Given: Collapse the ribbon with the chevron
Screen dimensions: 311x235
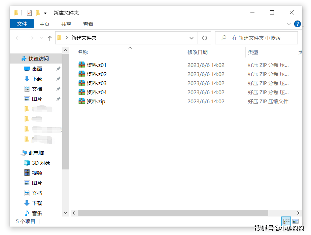Looking at the screenshot, I should (x=289, y=24).
